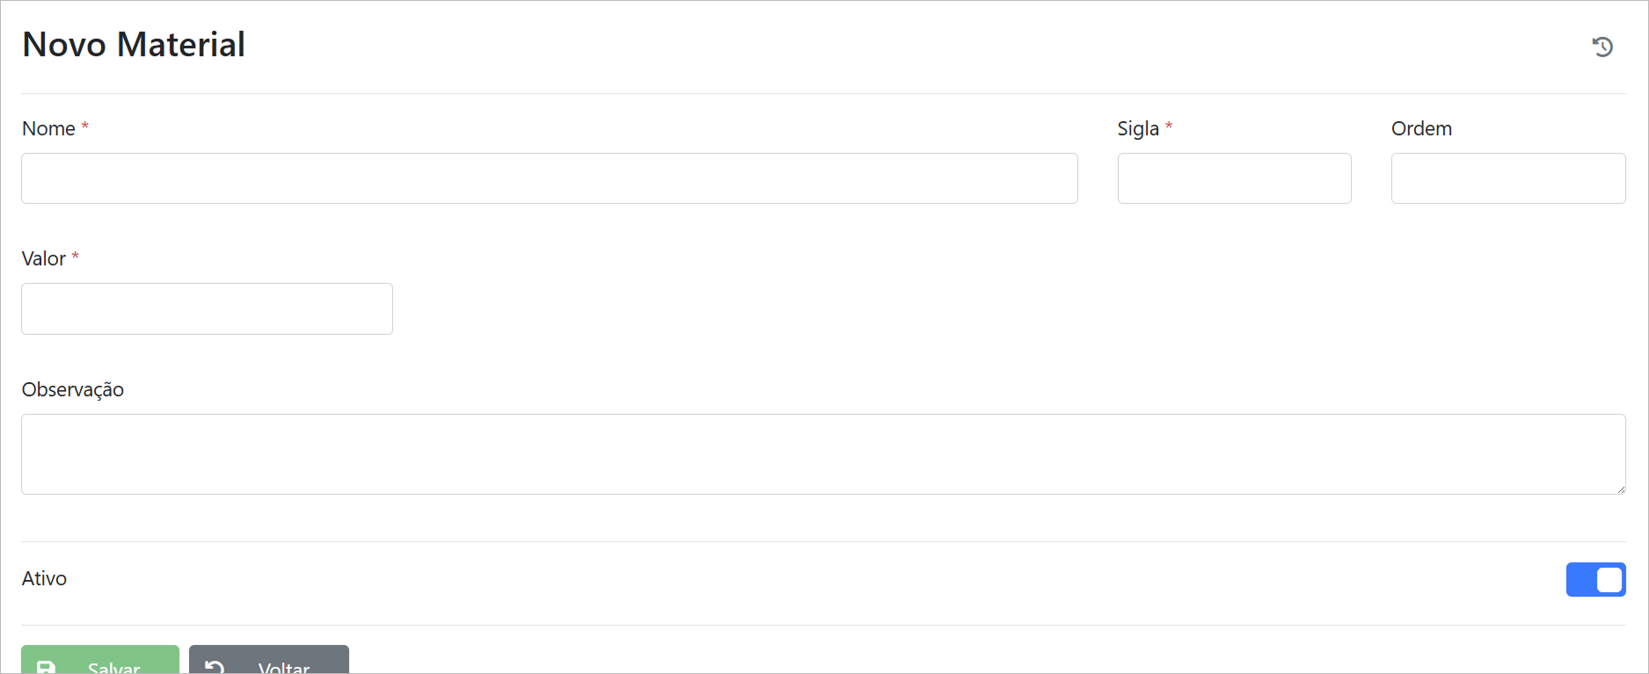Image resolution: width=1649 pixels, height=674 pixels.
Task: Click the Observação label text
Action: pos(73,390)
